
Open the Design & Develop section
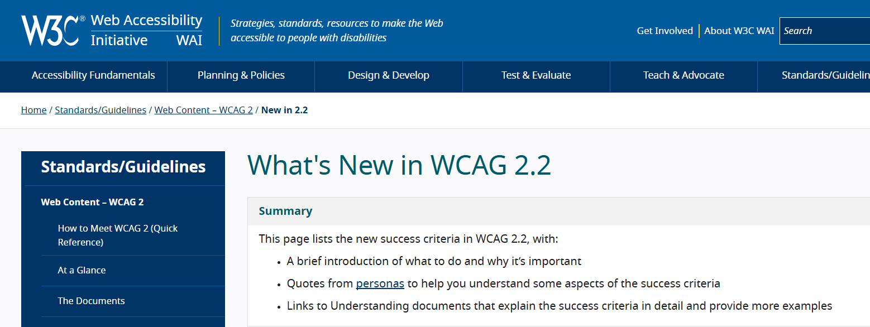(x=388, y=75)
